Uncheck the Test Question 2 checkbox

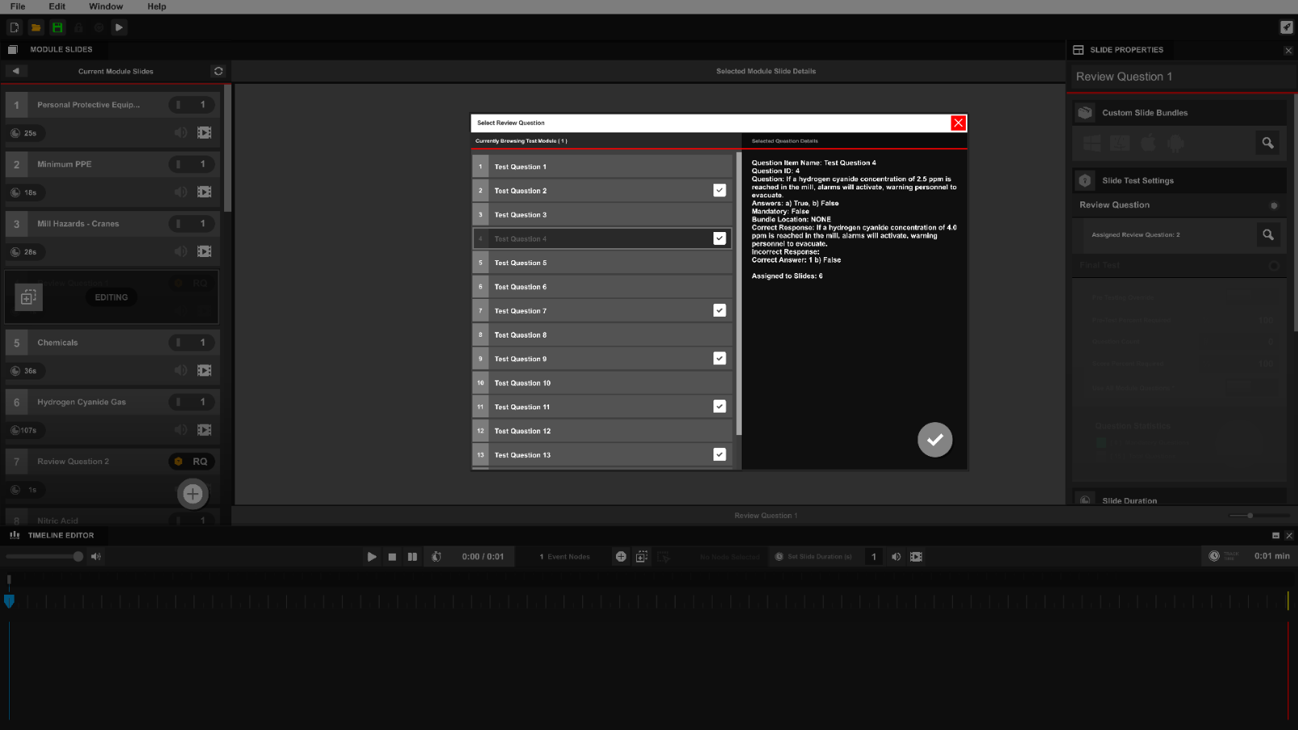[x=719, y=191]
